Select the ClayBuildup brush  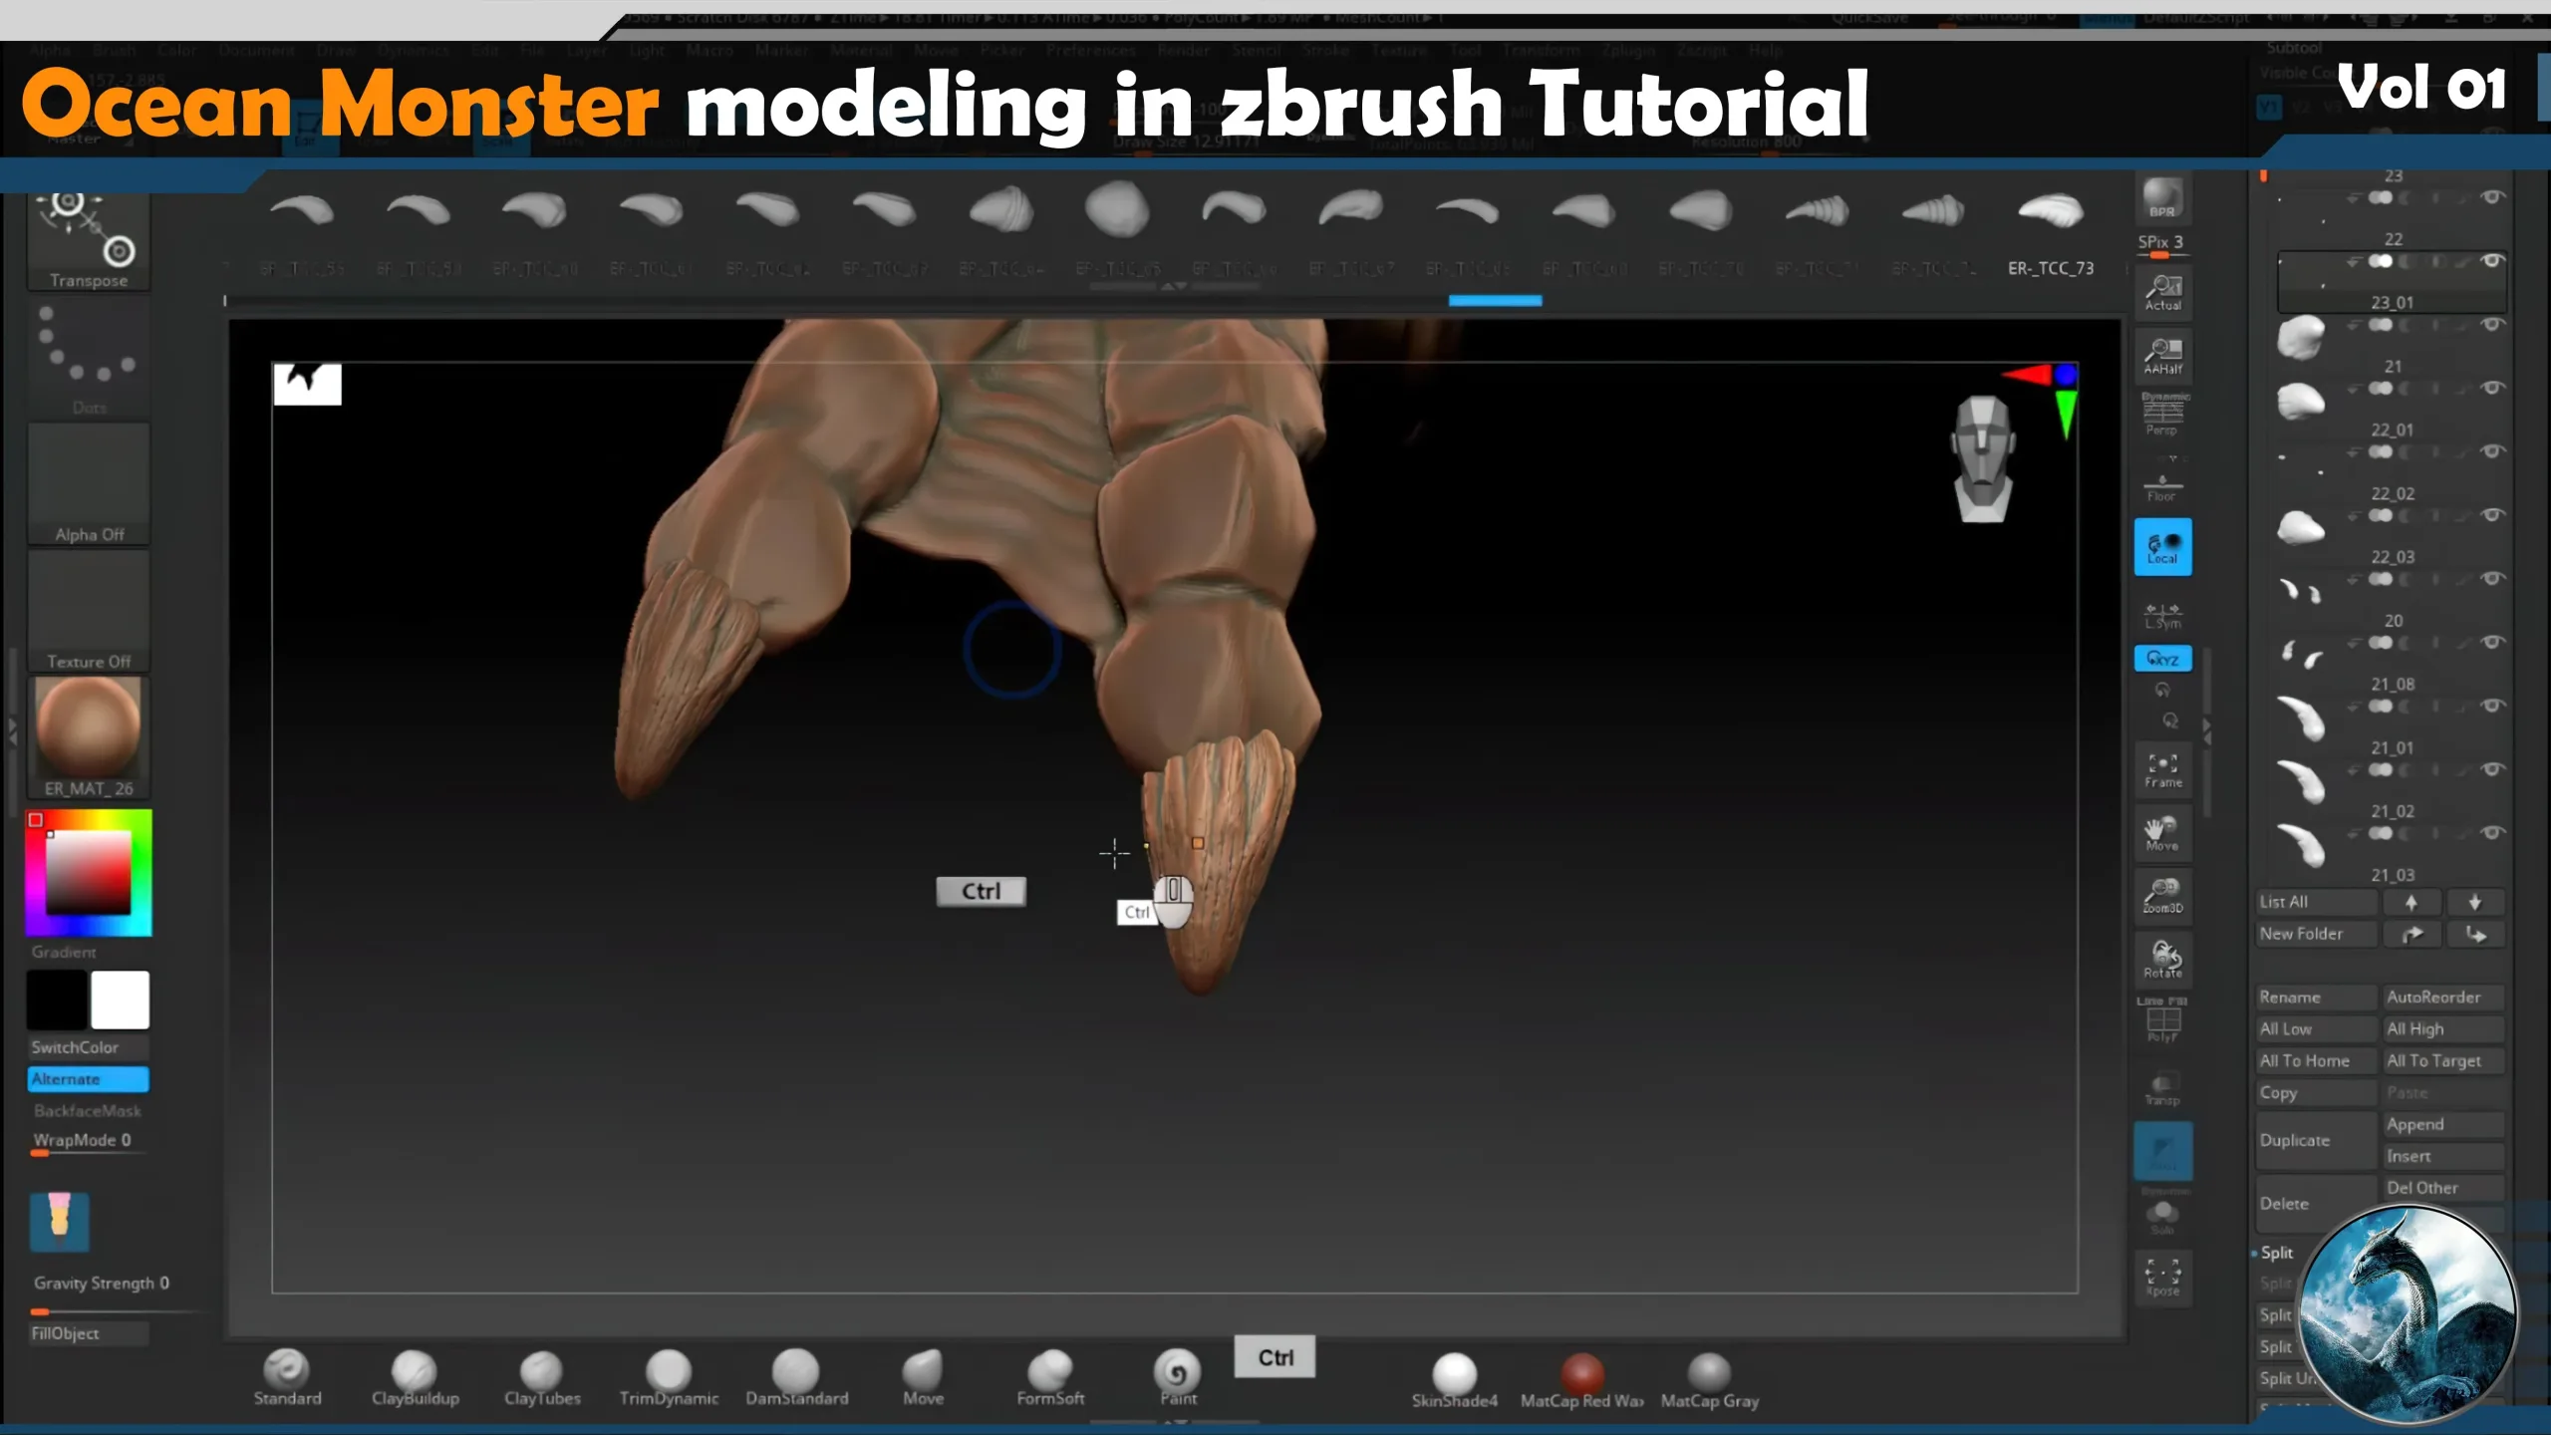[x=415, y=1372]
